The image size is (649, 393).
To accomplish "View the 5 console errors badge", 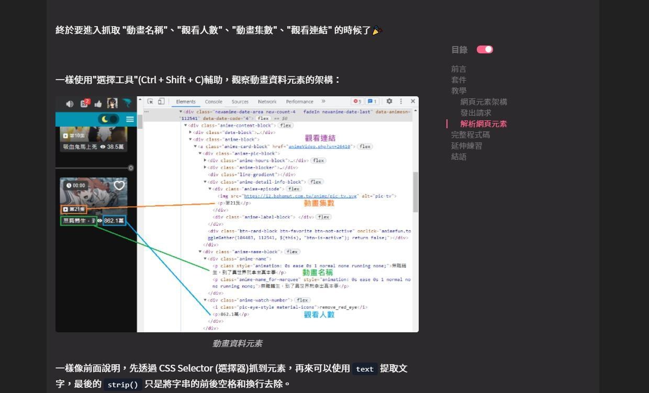I will 357,102.
